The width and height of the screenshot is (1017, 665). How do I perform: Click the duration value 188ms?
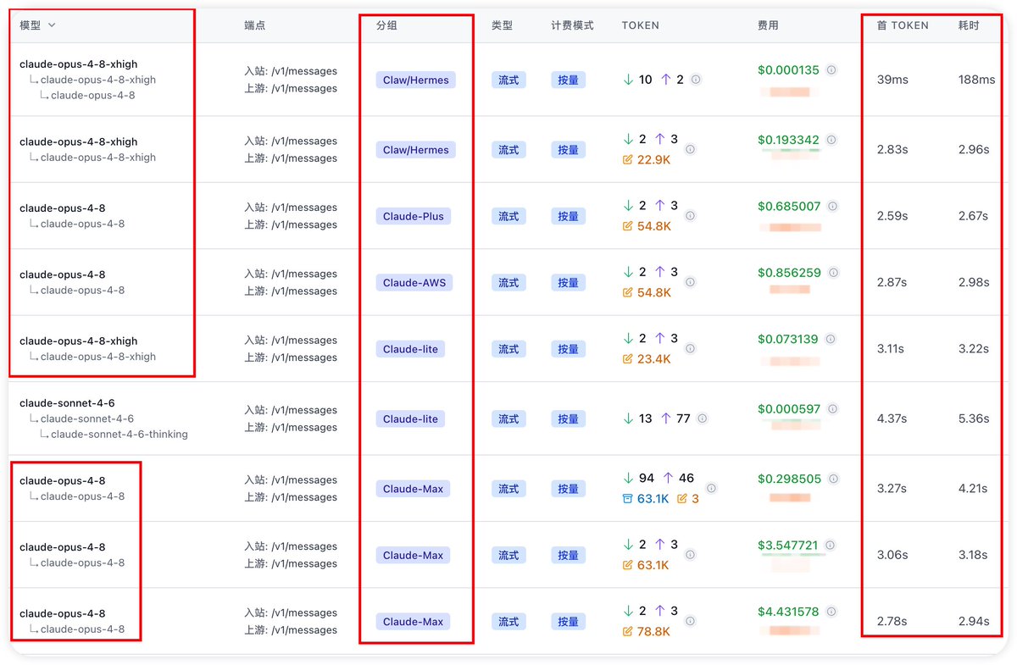pyautogui.click(x=977, y=80)
